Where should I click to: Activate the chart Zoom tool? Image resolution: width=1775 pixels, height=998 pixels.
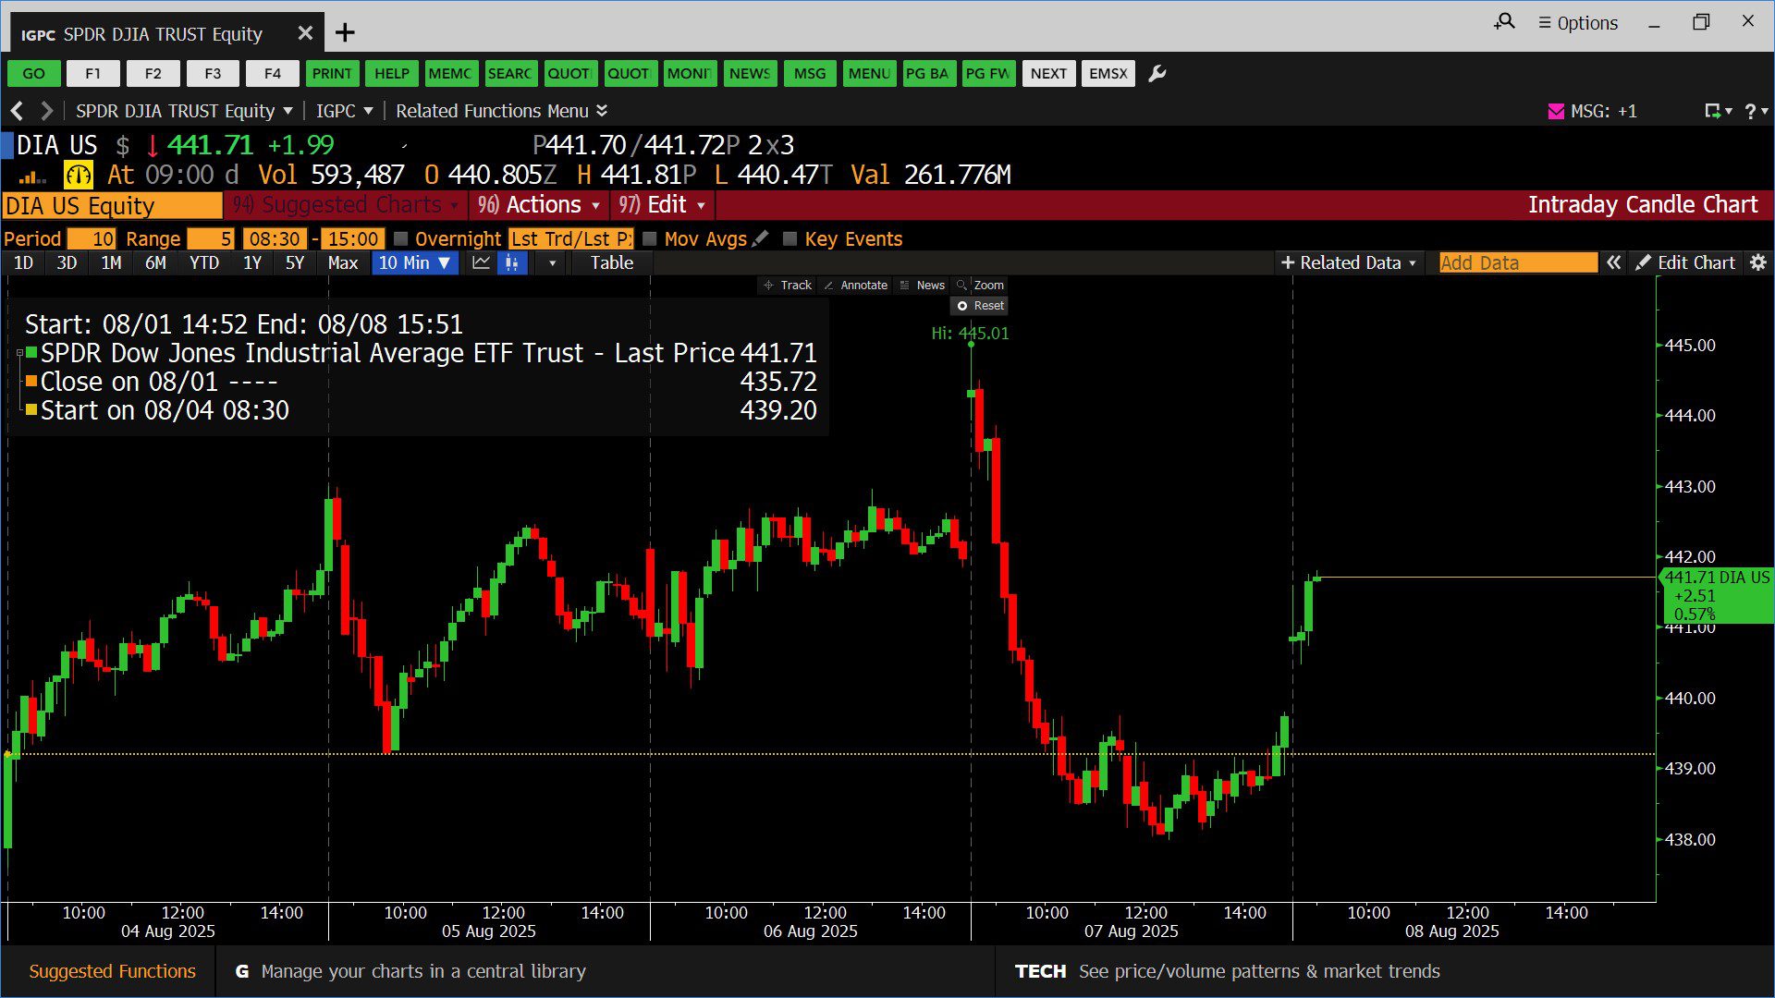pos(980,286)
